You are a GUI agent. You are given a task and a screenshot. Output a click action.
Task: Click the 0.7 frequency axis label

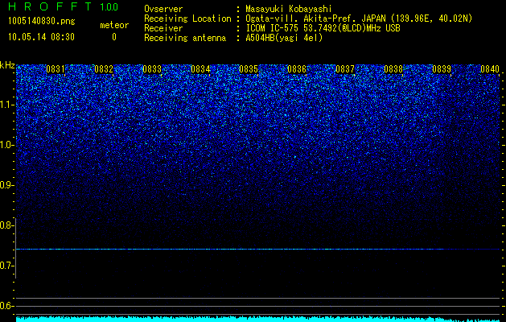pos(6,266)
